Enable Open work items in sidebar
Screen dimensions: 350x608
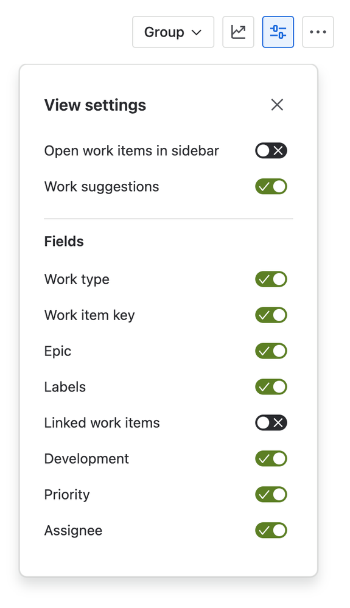tap(271, 151)
